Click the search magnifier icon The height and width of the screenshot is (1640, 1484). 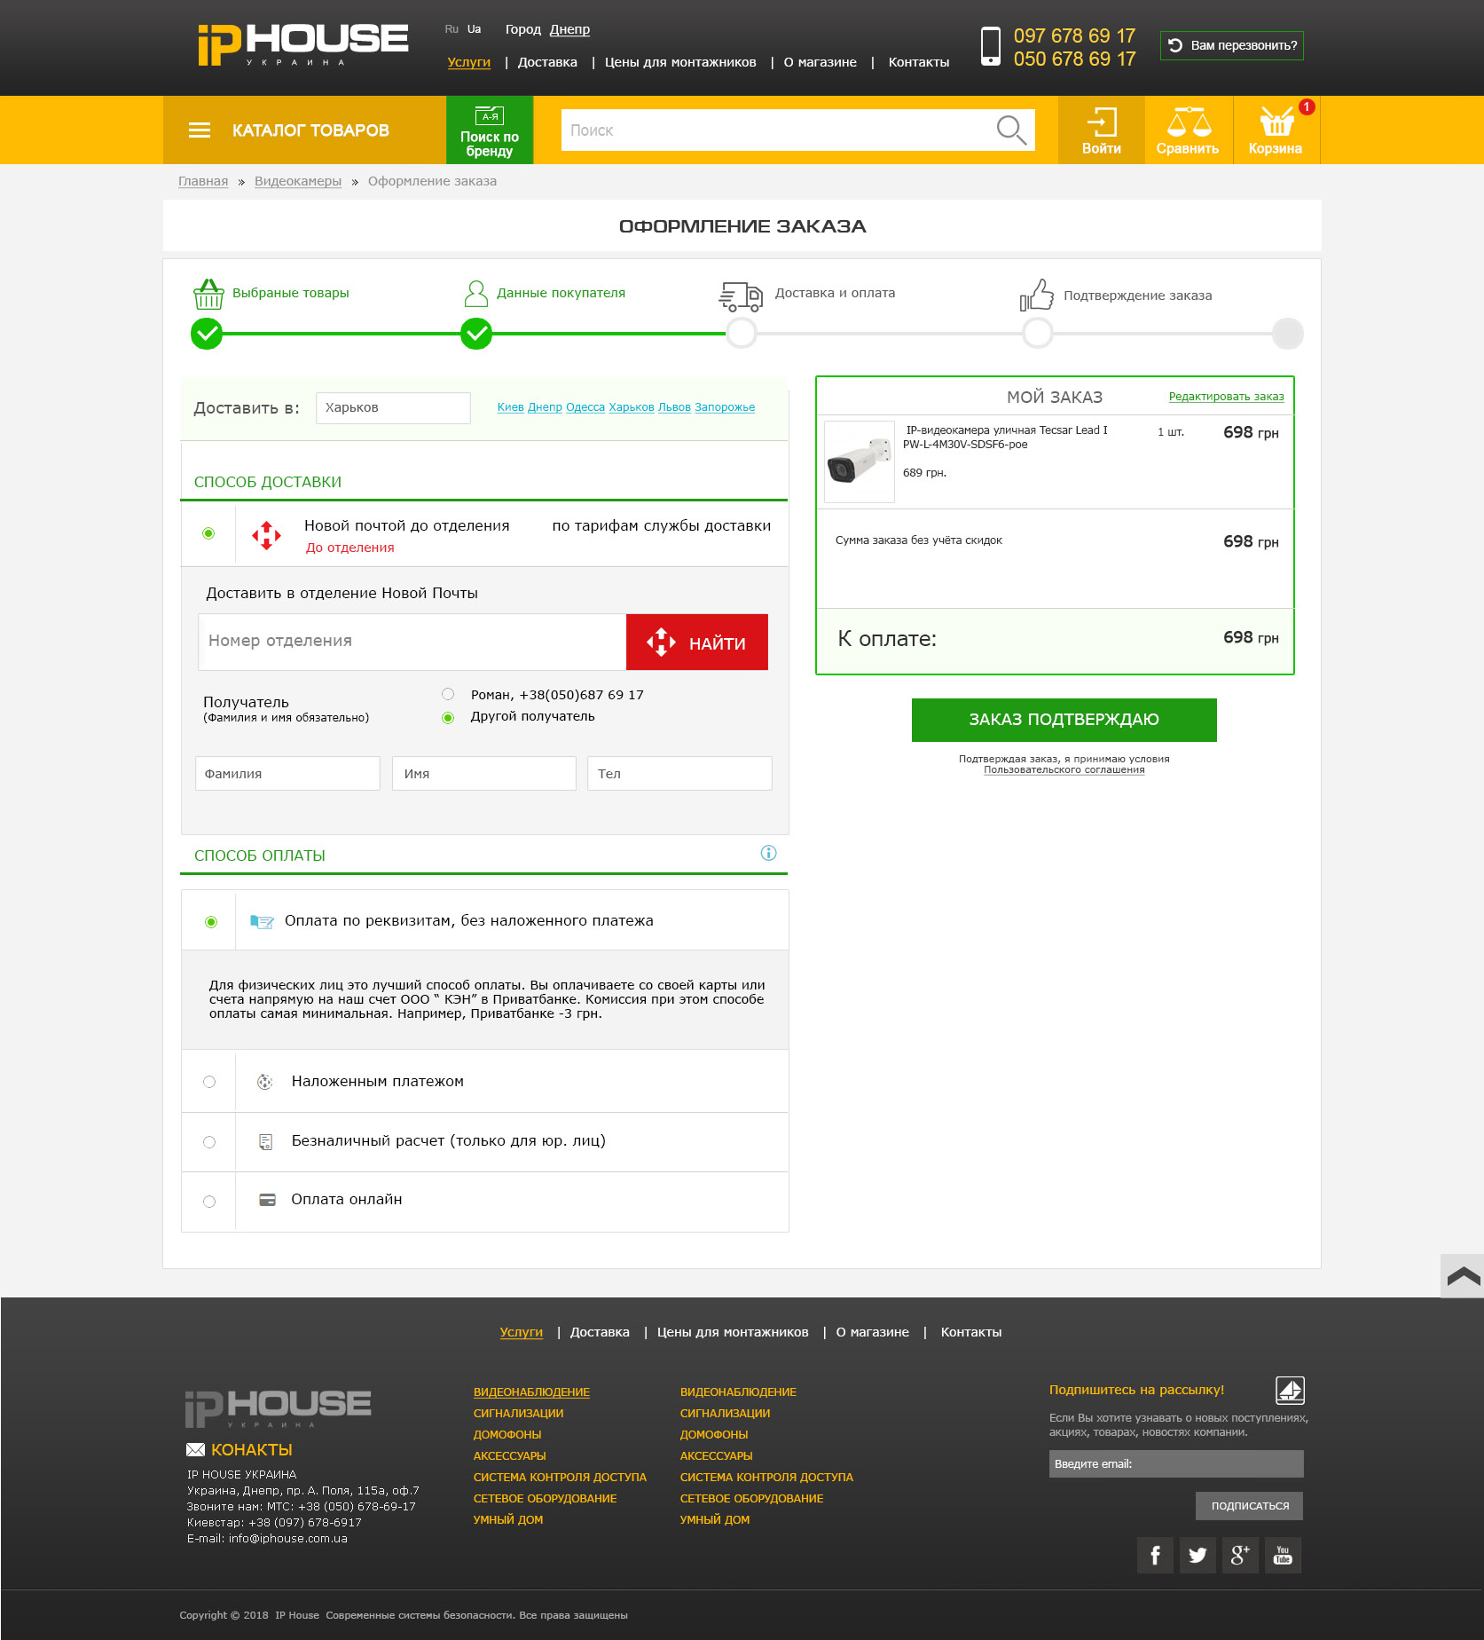tap(1010, 130)
